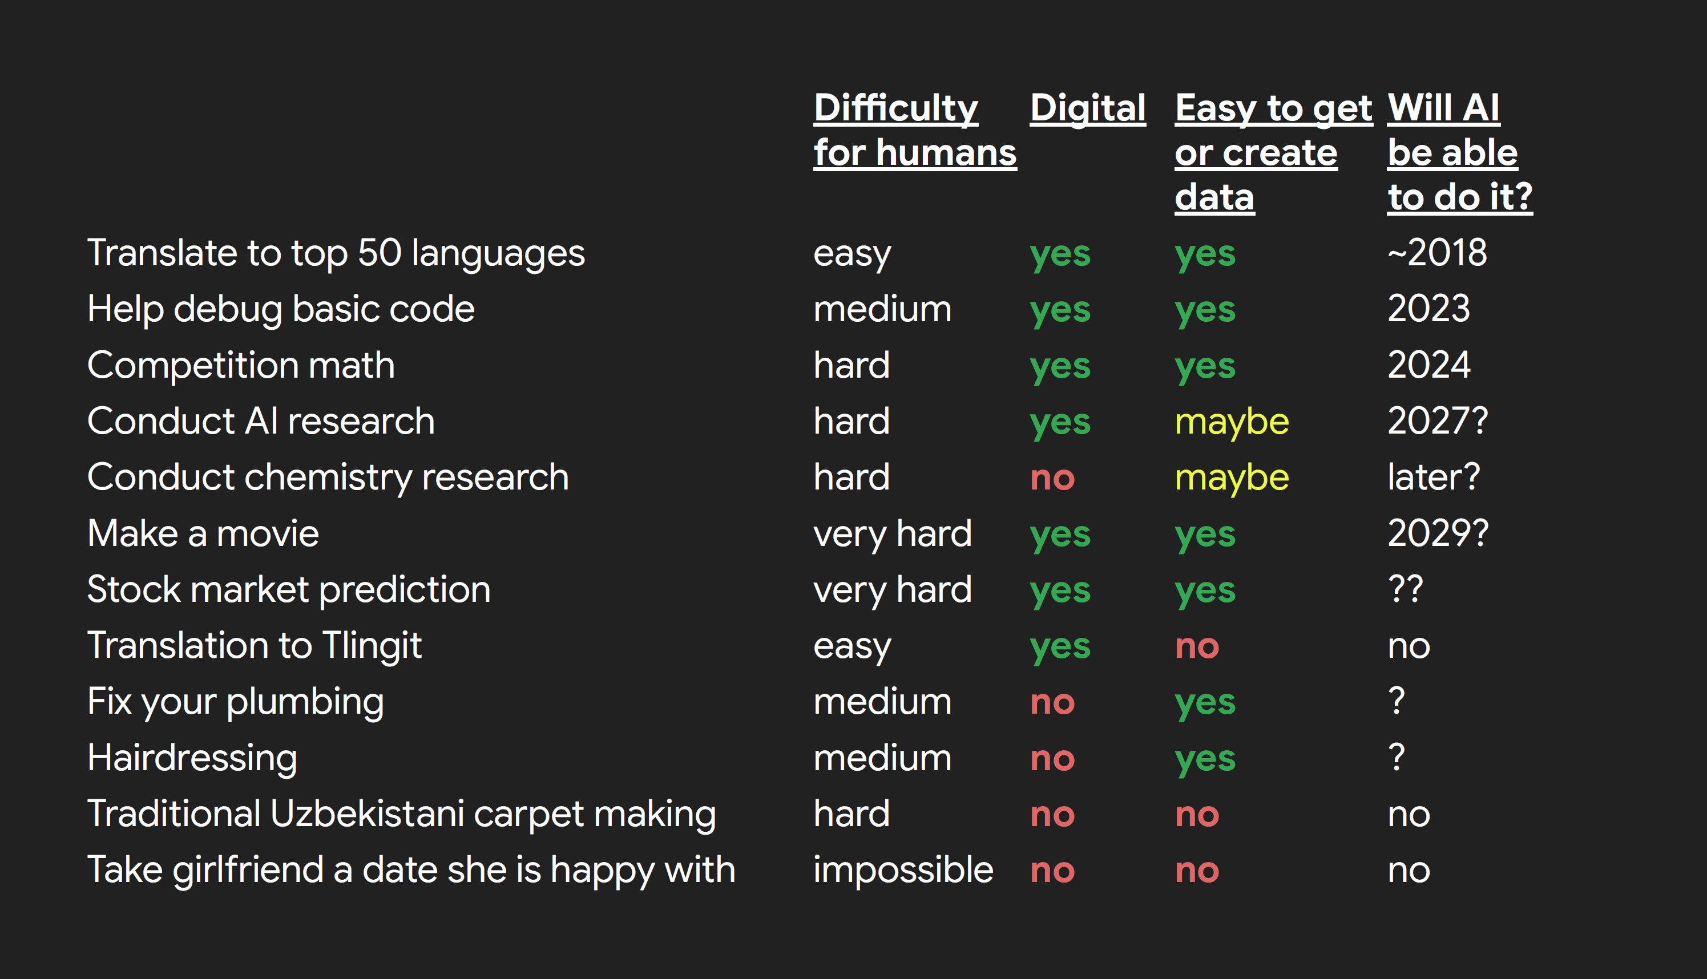The width and height of the screenshot is (1707, 979).
Task: Click the 'Fix your plumbing' row label
Action: 235,702
